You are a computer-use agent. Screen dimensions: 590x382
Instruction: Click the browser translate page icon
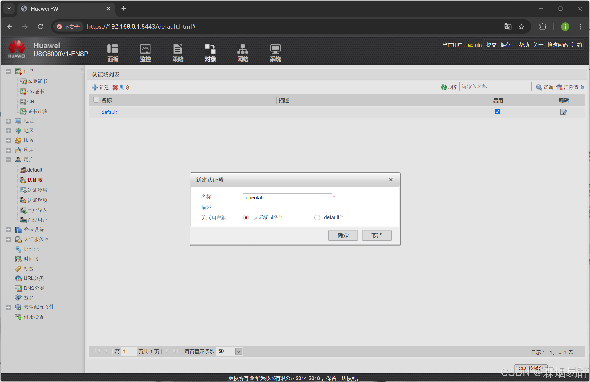coord(508,27)
